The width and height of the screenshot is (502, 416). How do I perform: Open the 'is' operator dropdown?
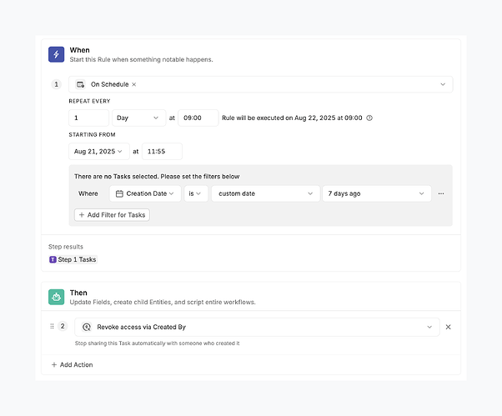coord(196,193)
